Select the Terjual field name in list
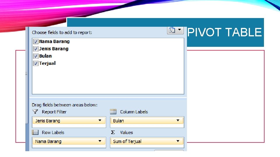 click(x=47, y=63)
